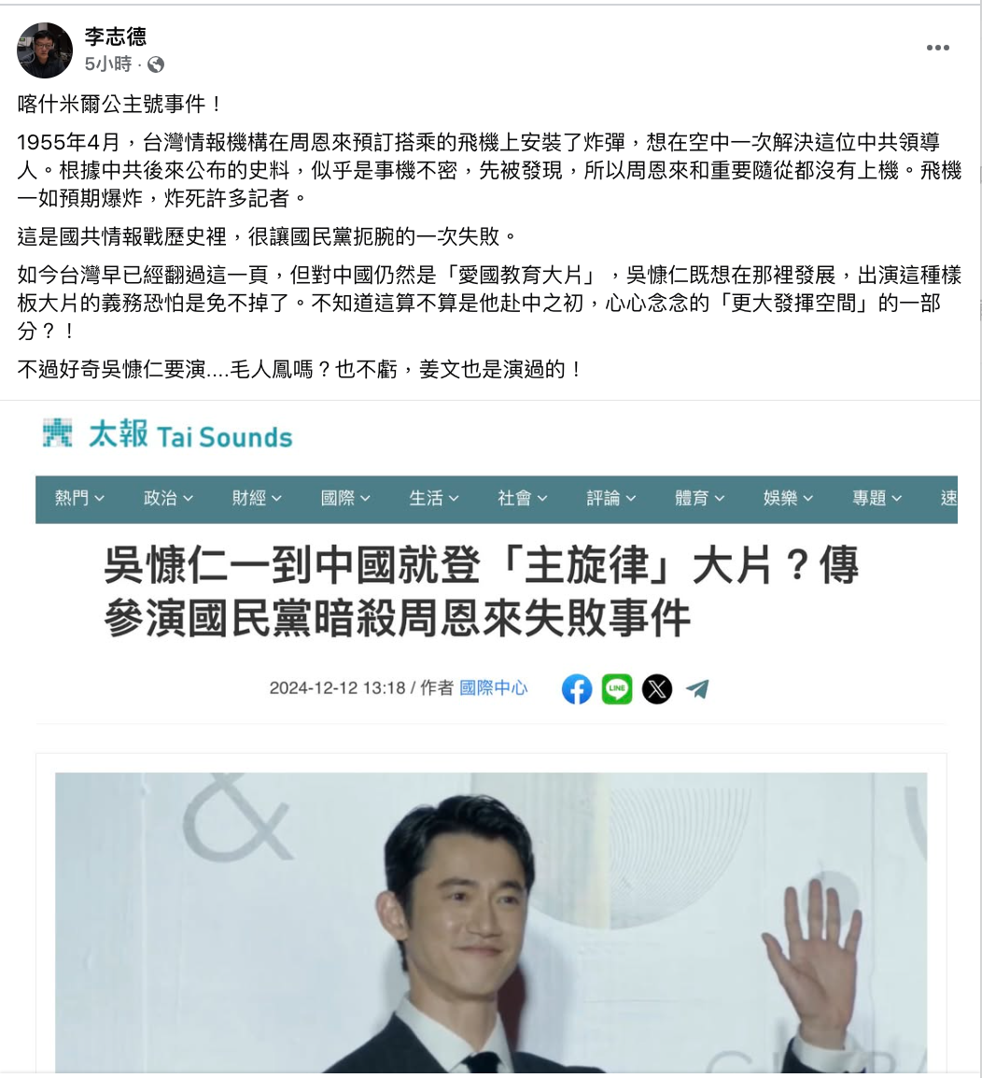Select the 娛樂 menu item
Screen dimensions: 982x1078
click(788, 498)
